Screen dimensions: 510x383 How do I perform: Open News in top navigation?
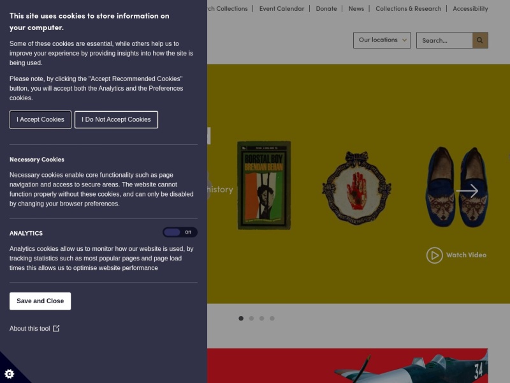click(356, 9)
